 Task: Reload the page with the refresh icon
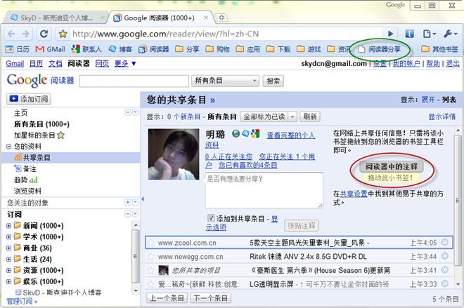45,33
